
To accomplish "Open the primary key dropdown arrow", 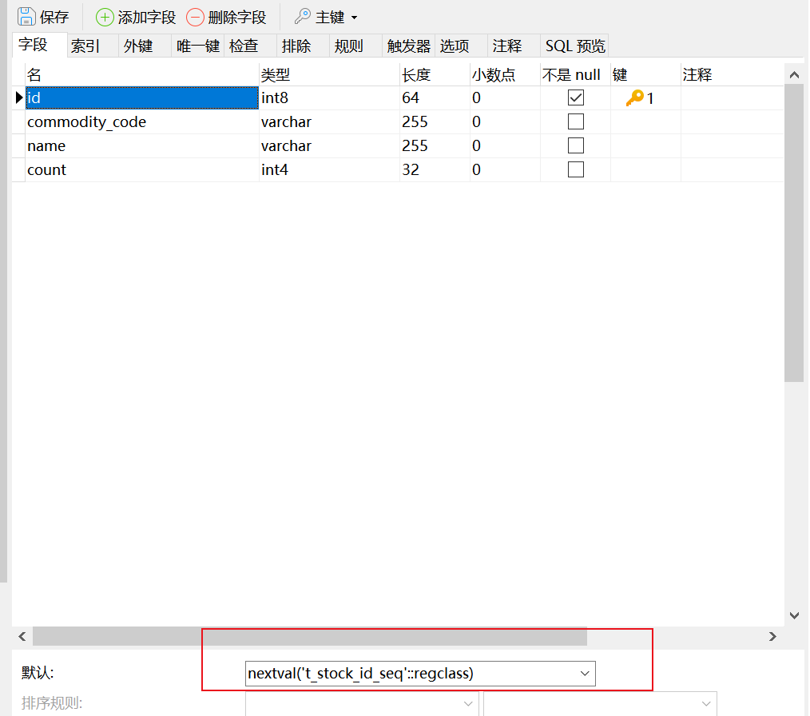I will (x=354, y=17).
